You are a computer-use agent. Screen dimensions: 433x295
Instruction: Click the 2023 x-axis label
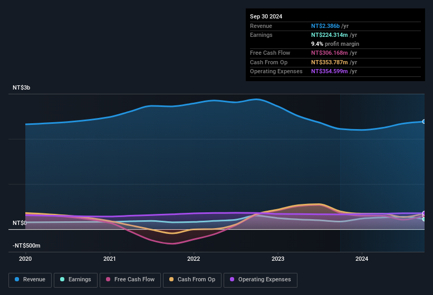coord(278,259)
